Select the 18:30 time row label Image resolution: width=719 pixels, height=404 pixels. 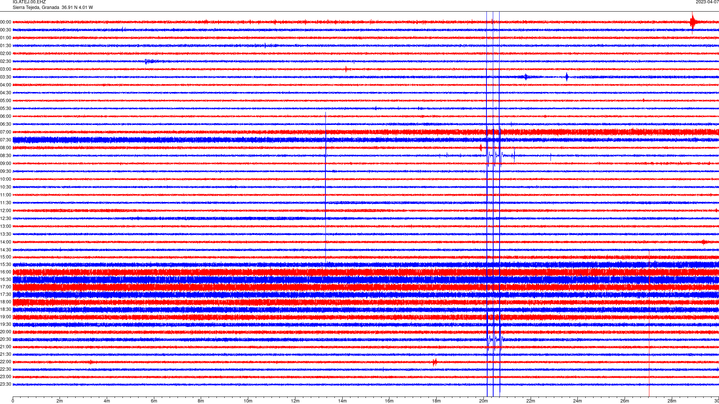pyautogui.click(x=6, y=309)
